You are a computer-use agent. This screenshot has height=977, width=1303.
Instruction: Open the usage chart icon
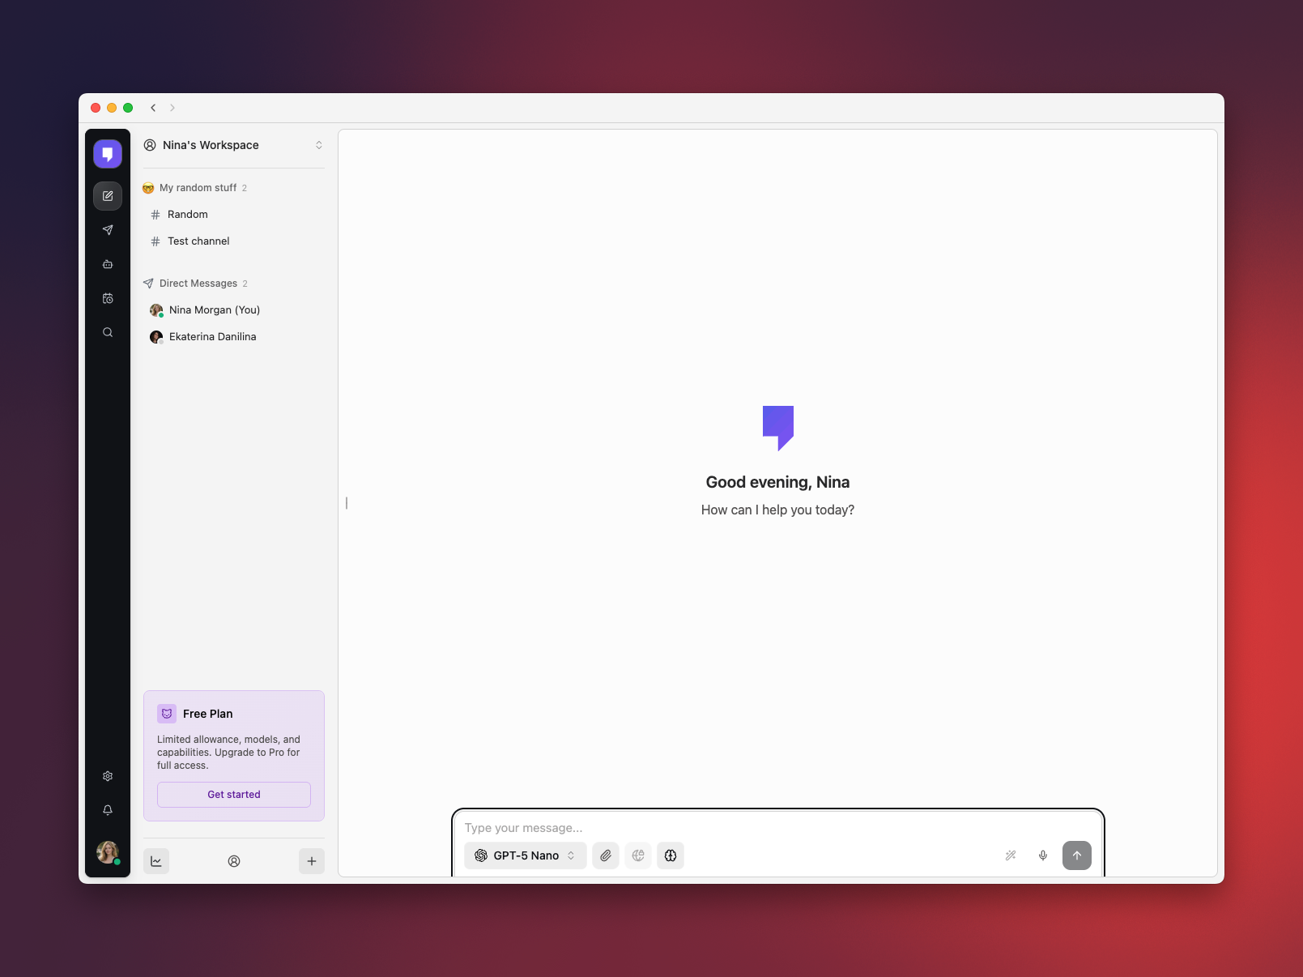click(x=156, y=861)
